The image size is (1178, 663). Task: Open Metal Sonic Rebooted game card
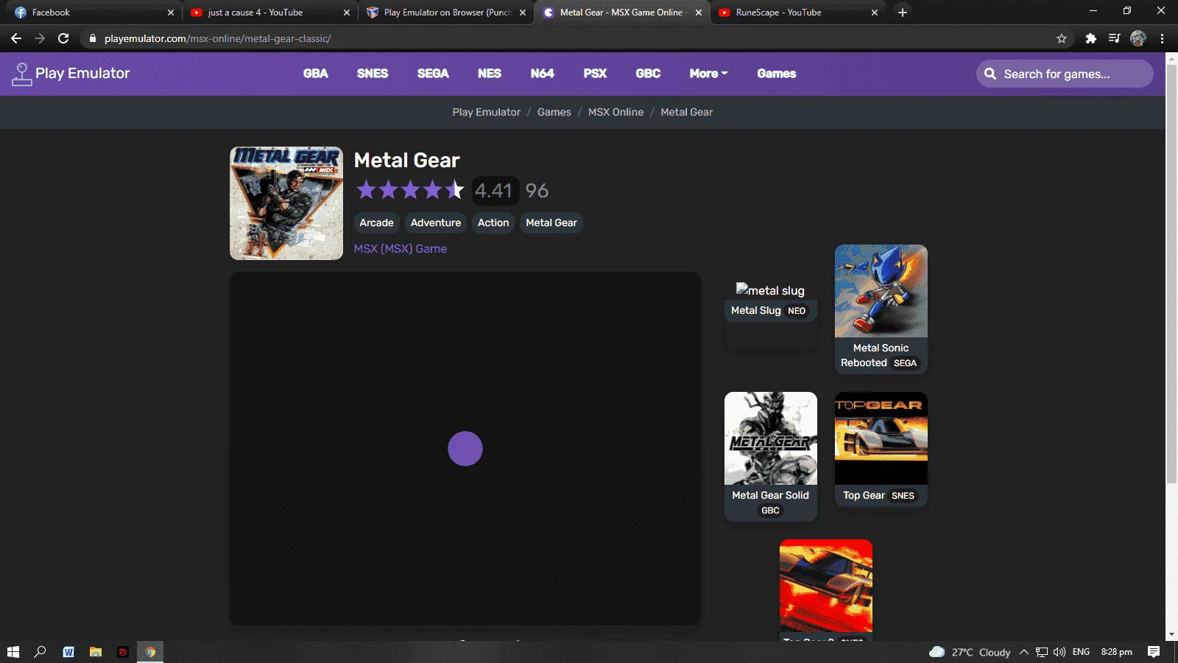(x=881, y=309)
